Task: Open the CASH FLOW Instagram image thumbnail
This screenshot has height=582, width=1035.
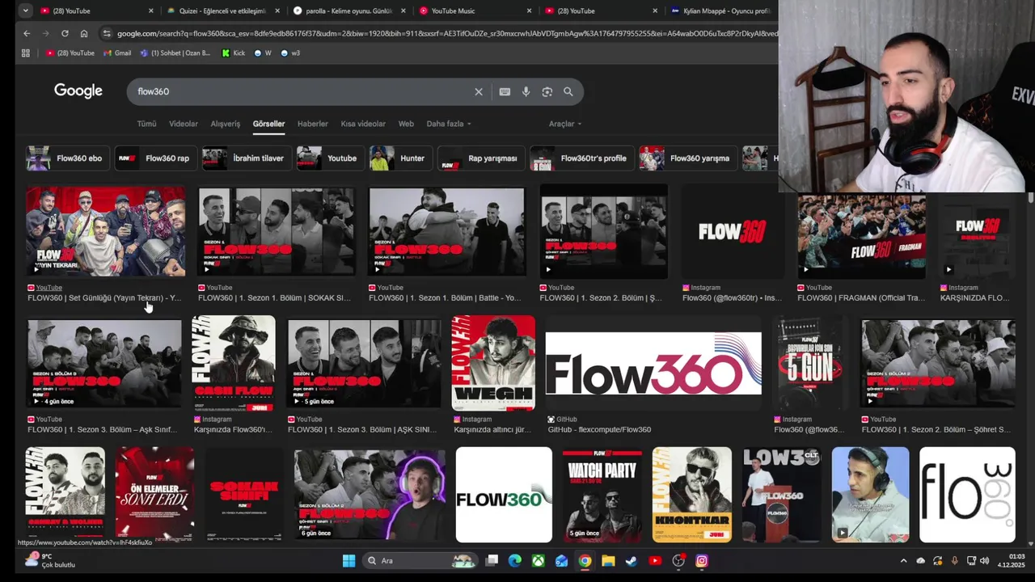Action: pos(234,363)
